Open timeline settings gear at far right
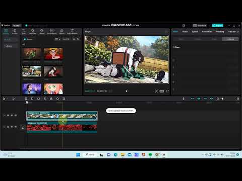Image resolution: width=242 pixels, height=181 pixels. [x=238, y=99]
